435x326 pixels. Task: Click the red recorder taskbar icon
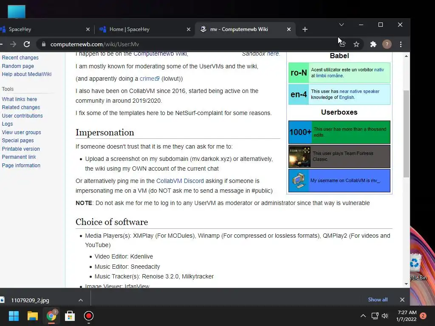tap(88, 316)
